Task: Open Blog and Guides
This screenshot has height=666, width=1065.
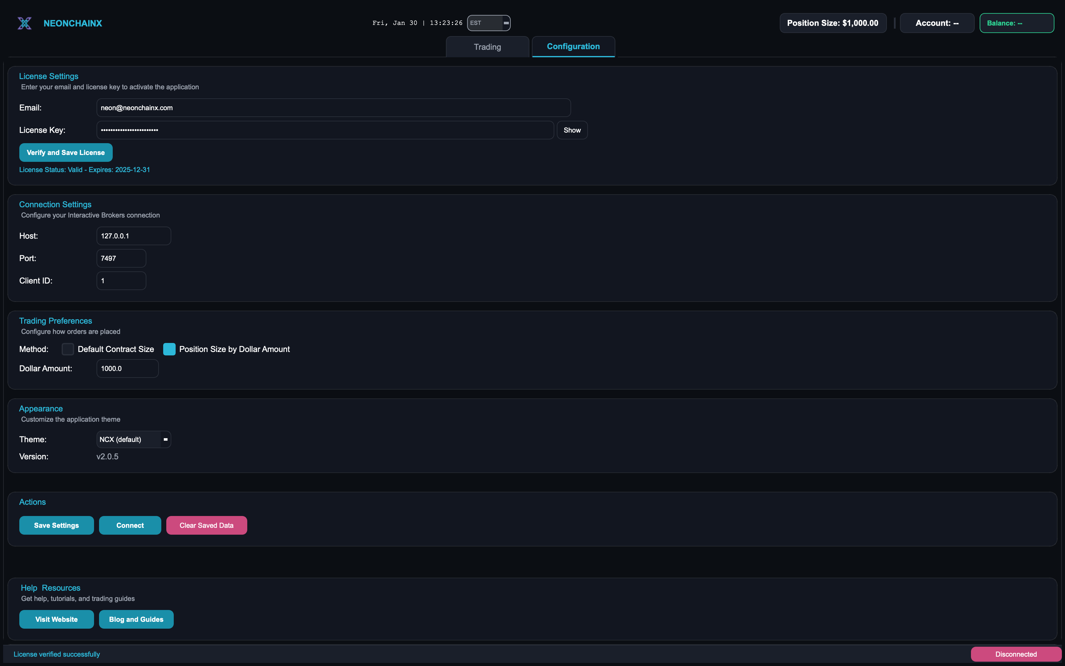Action: click(136, 619)
